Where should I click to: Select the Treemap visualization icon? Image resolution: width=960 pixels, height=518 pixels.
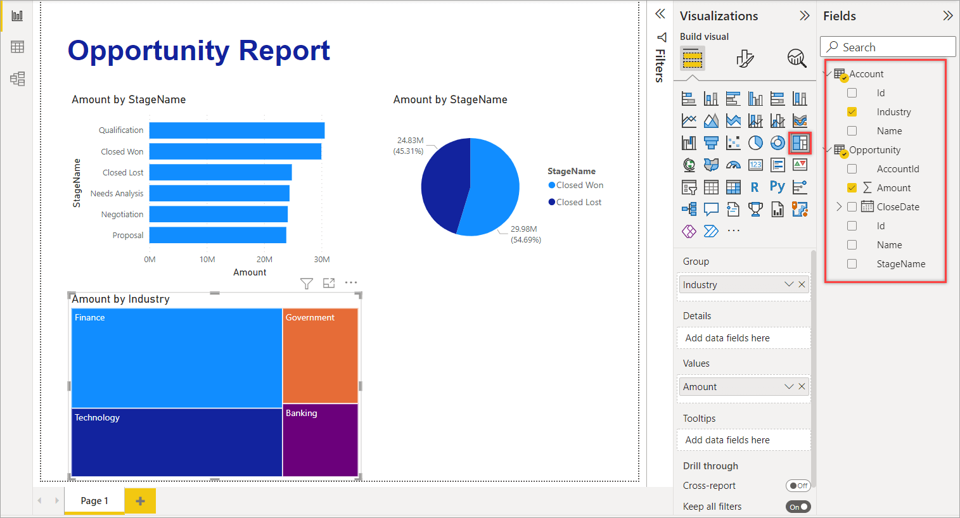click(800, 142)
